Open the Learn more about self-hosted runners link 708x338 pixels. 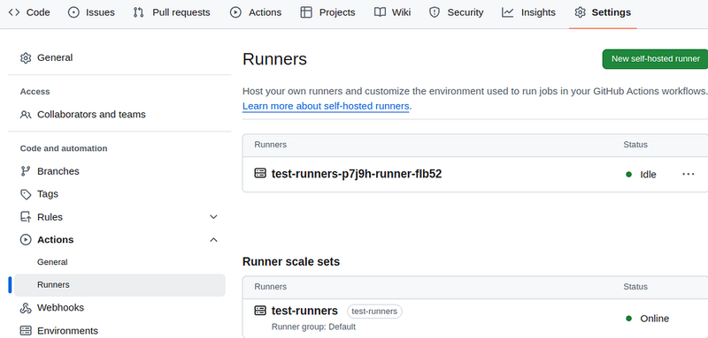326,106
